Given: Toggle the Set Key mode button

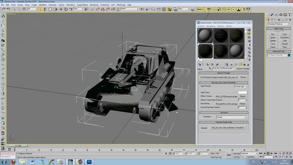Looking at the screenshot, I should click(x=236, y=157).
